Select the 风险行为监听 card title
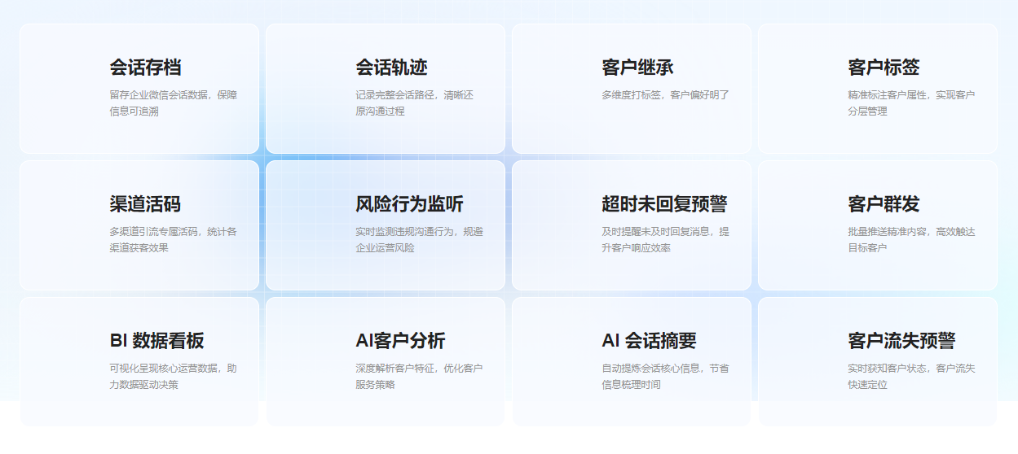The image size is (1018, 454). pyautogui.click(x=409, y=204)
